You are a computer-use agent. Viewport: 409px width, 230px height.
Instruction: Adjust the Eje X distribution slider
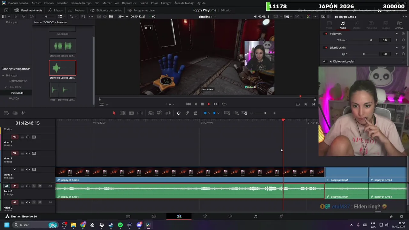click(364, 54)
